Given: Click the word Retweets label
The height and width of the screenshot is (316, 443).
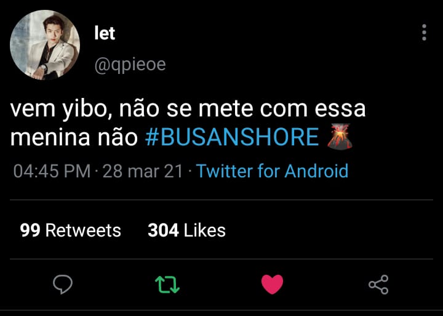Looking at the screenshot, I should [x=83, y=230].
